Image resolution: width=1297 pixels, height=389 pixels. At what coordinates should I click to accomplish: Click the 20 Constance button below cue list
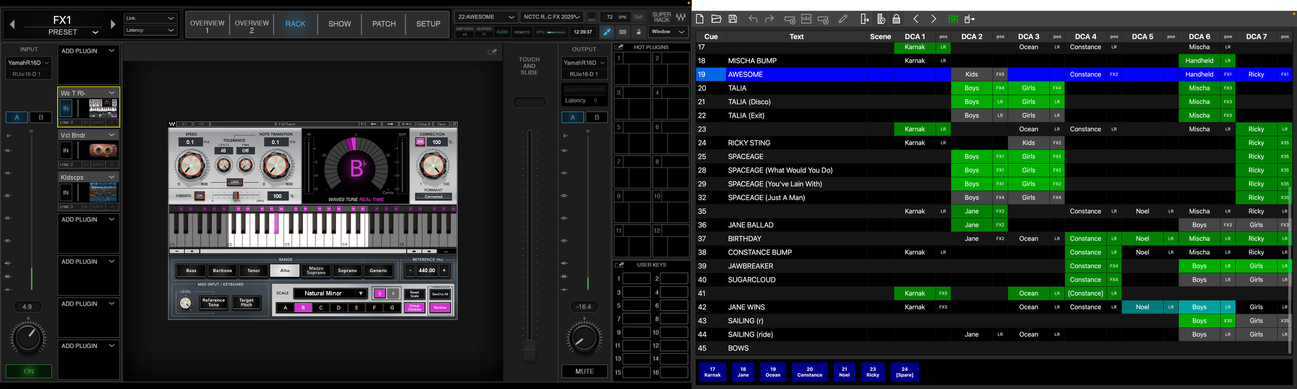(809, 372)
